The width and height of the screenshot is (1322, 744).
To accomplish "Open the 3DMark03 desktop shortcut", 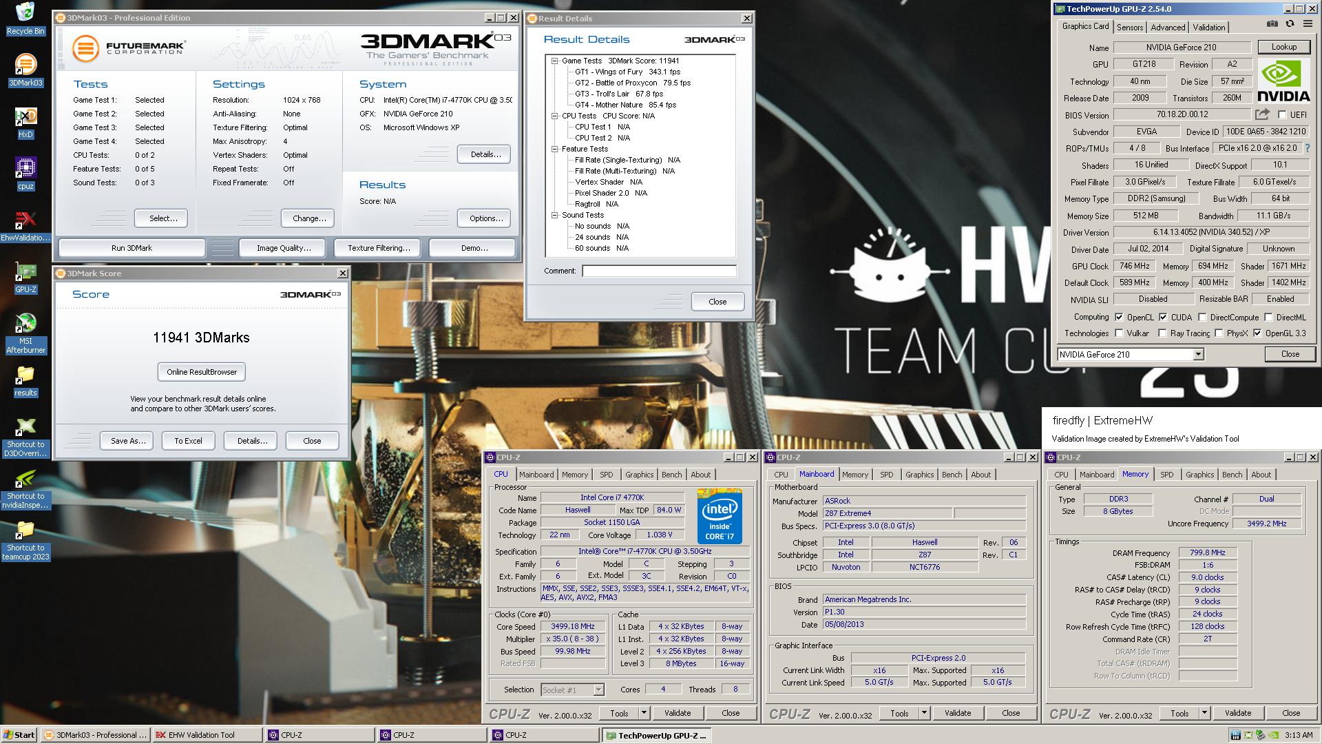I will 25,70.
